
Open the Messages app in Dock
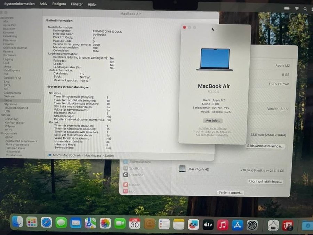click(x=61, y=222)
